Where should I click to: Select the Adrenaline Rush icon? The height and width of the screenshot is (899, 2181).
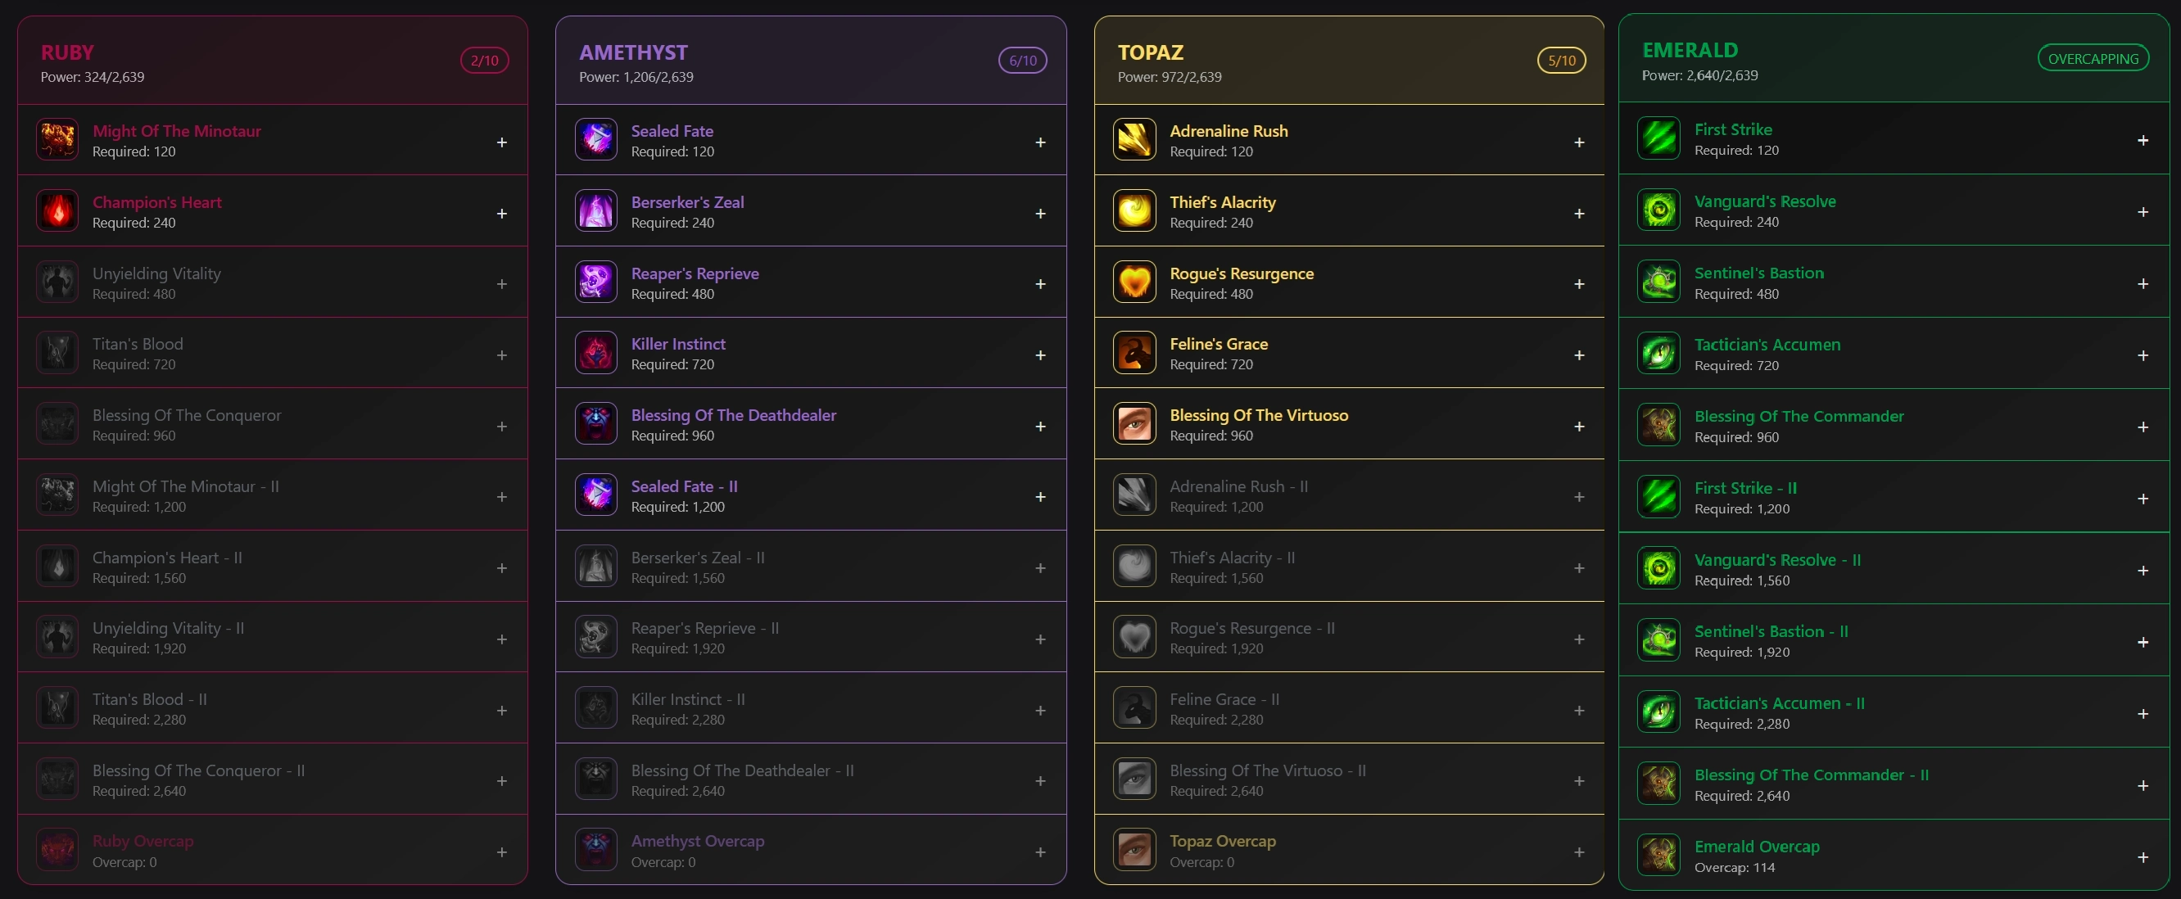[1134, 140]
